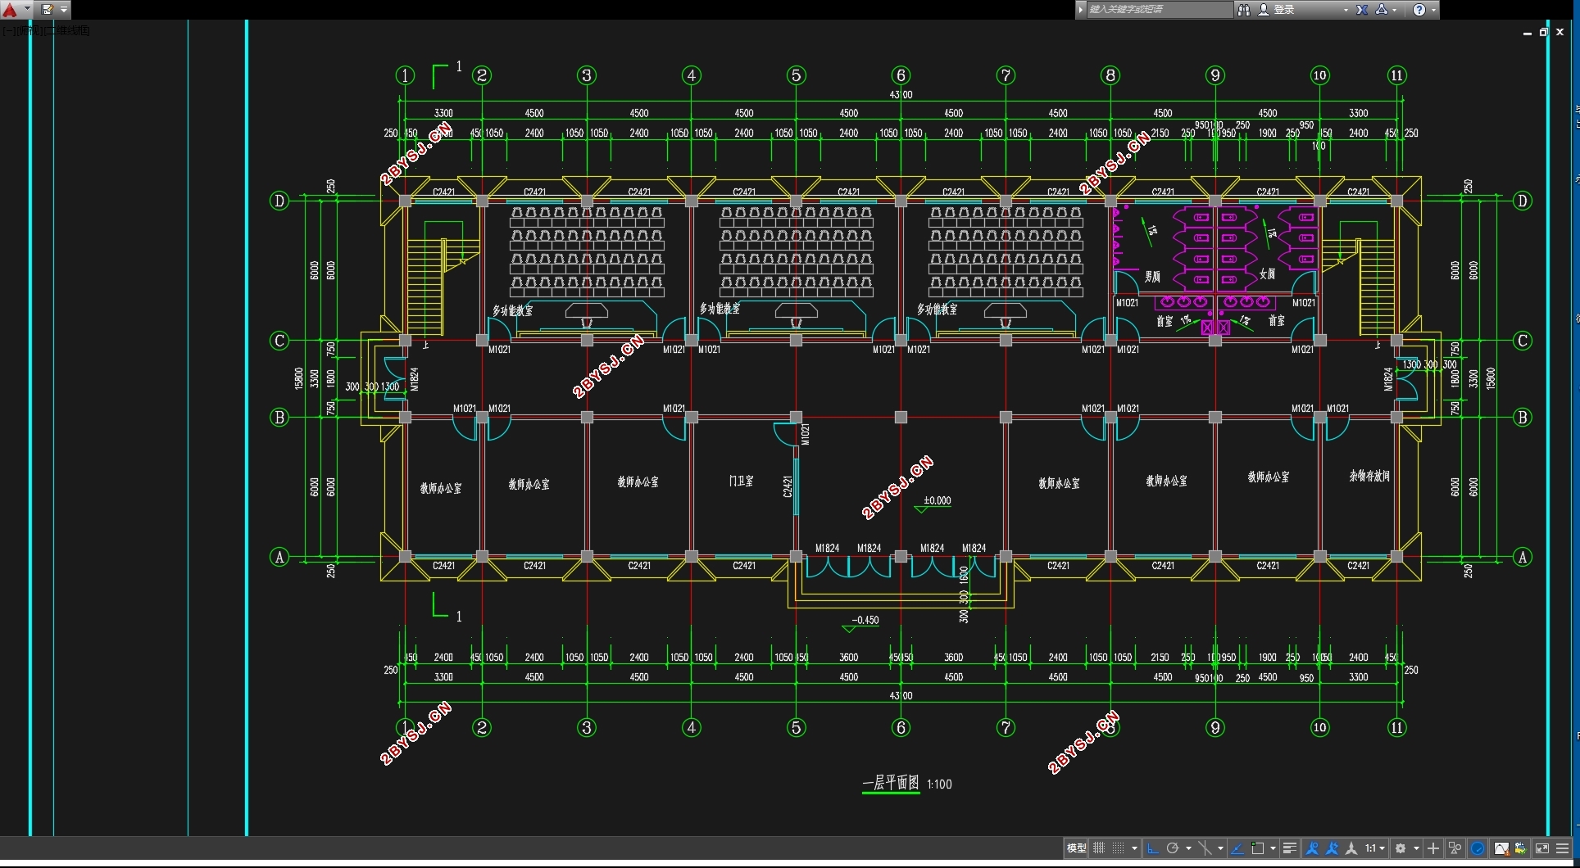Toggle the drawing grid display
Image resolution: width=1580 pixels, height=868 pixels.
click(x=1099, y=848)
